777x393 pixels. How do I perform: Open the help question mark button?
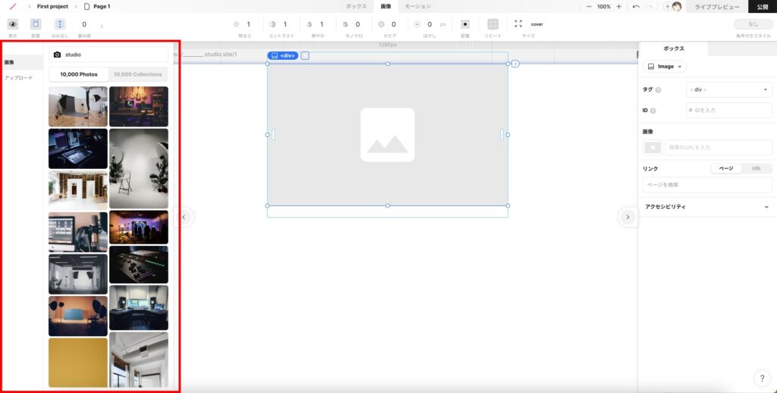(762, 378)
